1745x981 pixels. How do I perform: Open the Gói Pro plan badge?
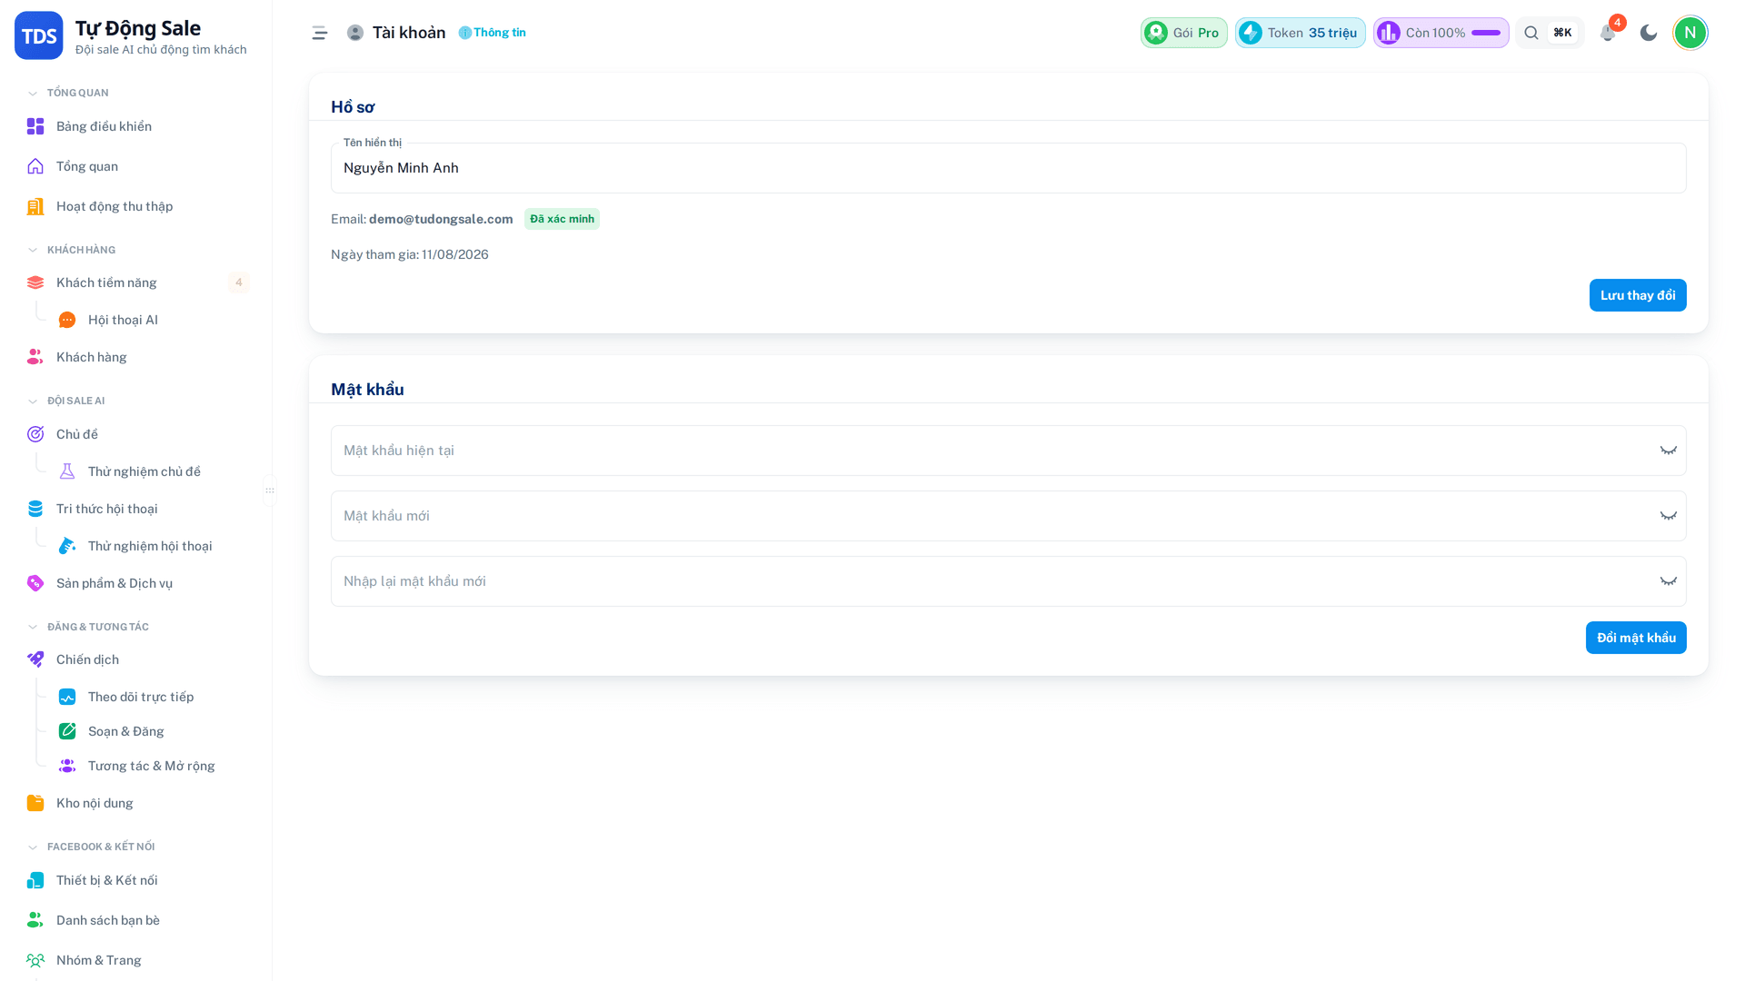(x=1184, y=33)
